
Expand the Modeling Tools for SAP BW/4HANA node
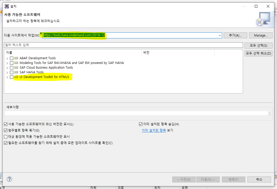[7, 63]
